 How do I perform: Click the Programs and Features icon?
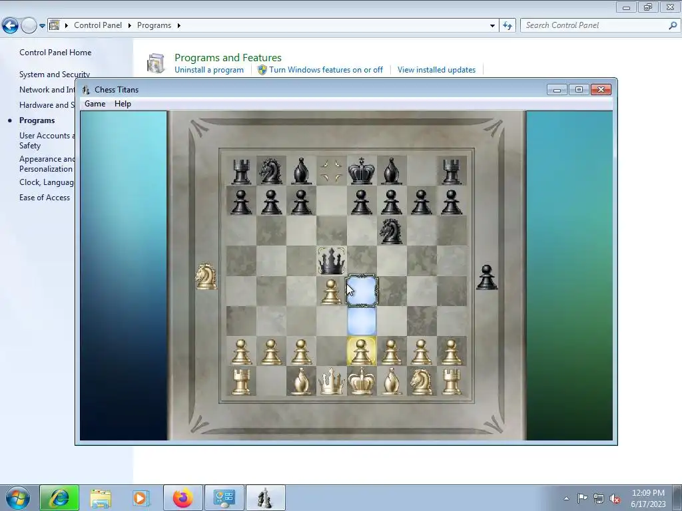[156, 63]
